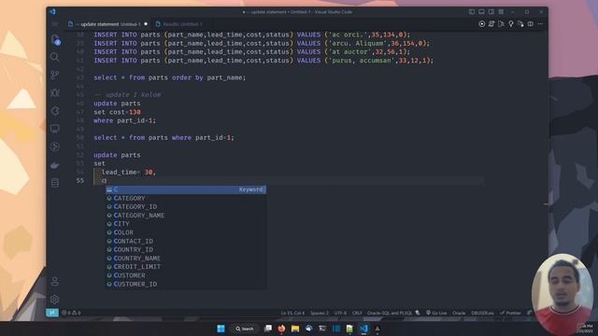Switch to the update statement tab

tap(108, 24)
